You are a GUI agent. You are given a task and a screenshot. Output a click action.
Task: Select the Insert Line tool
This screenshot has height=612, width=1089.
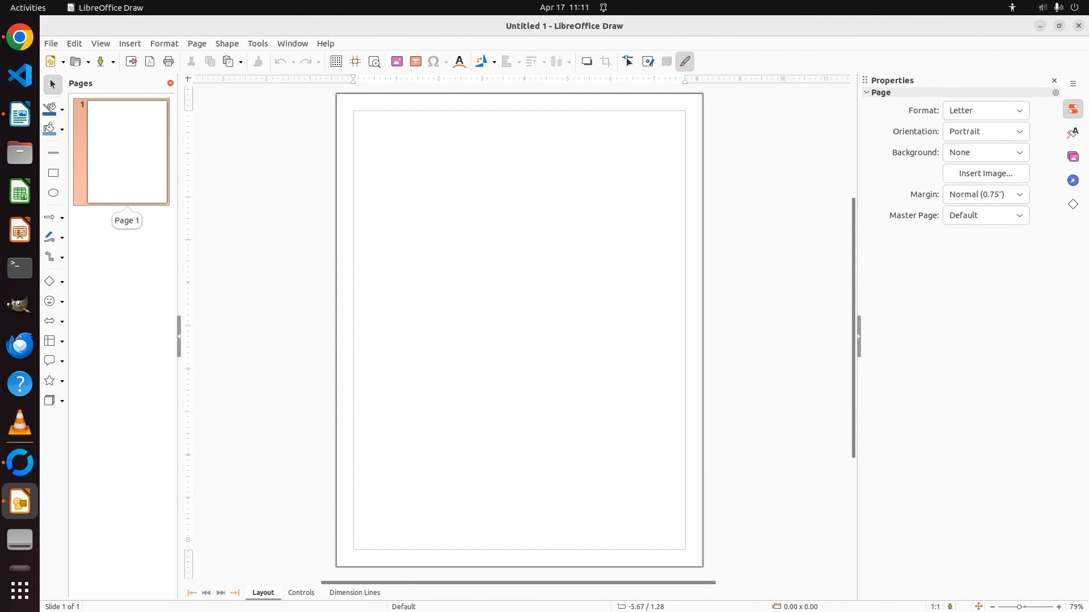coord(53,153)
